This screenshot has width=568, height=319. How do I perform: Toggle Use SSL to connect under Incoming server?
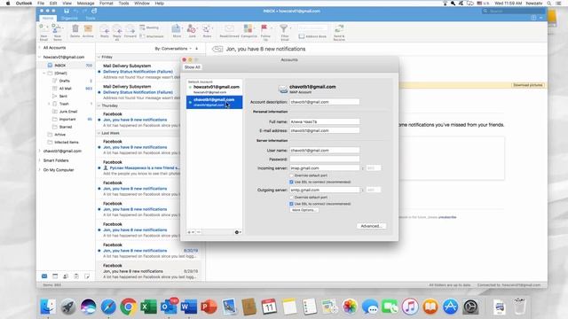(x=291, y=182)
